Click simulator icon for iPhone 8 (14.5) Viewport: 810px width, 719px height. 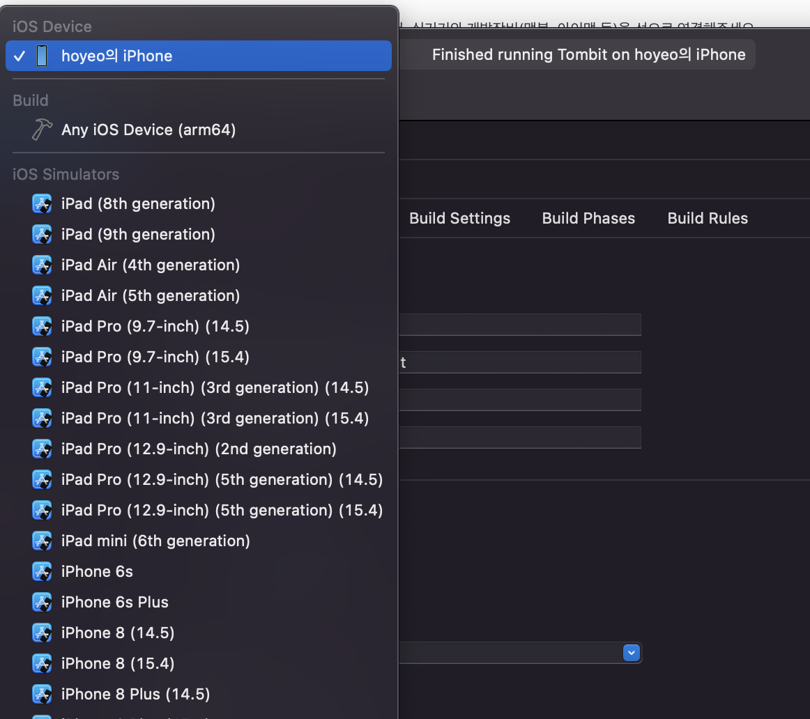tap(42, 633)
